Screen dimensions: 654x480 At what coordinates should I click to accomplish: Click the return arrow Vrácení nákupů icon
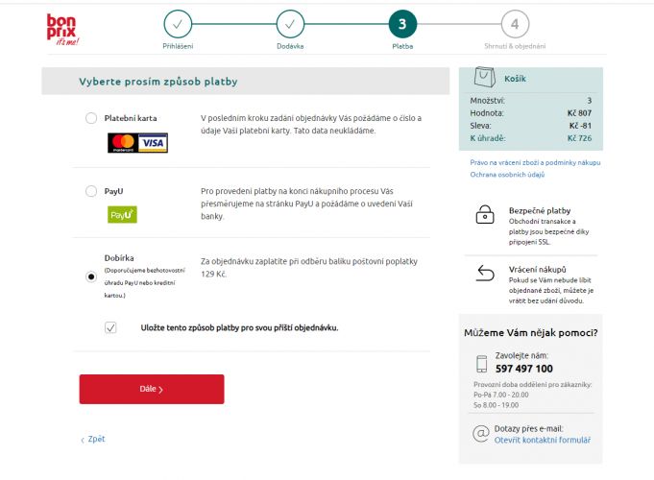[485, 274]
